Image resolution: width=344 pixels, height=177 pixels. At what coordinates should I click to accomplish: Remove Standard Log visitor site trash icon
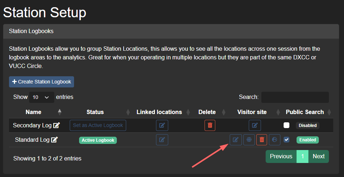262,140
